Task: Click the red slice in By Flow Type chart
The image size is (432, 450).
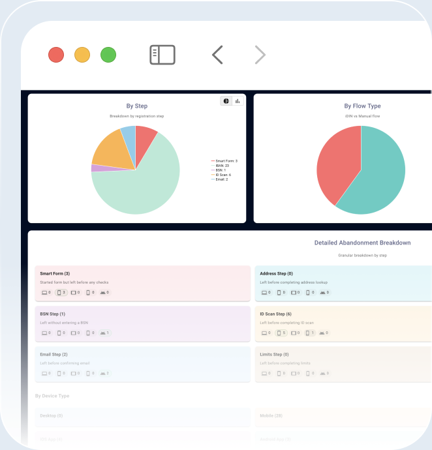Action: click(x=337, y=164)
